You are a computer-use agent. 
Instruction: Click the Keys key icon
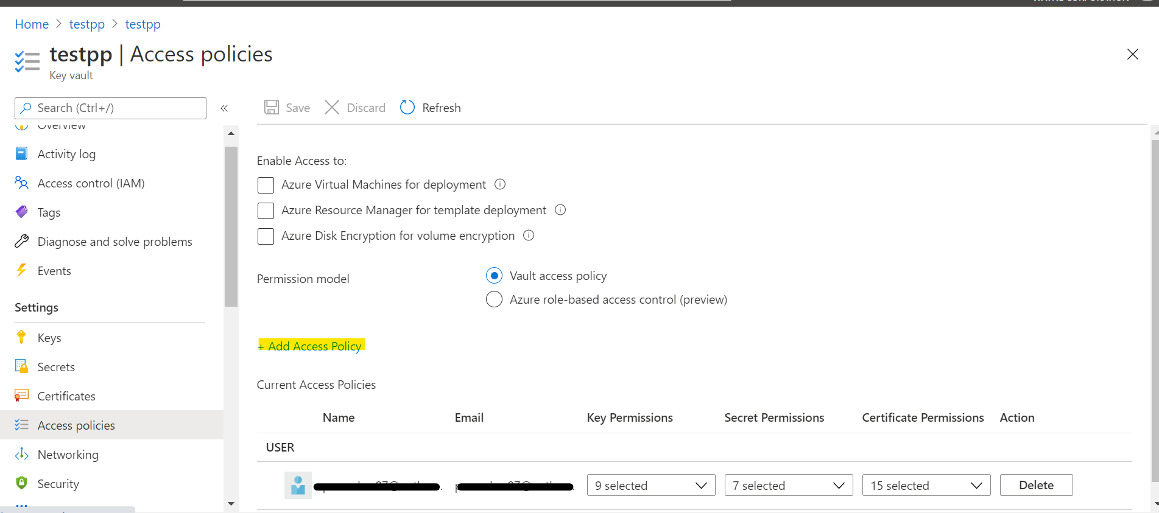click(x=21, y=337)
